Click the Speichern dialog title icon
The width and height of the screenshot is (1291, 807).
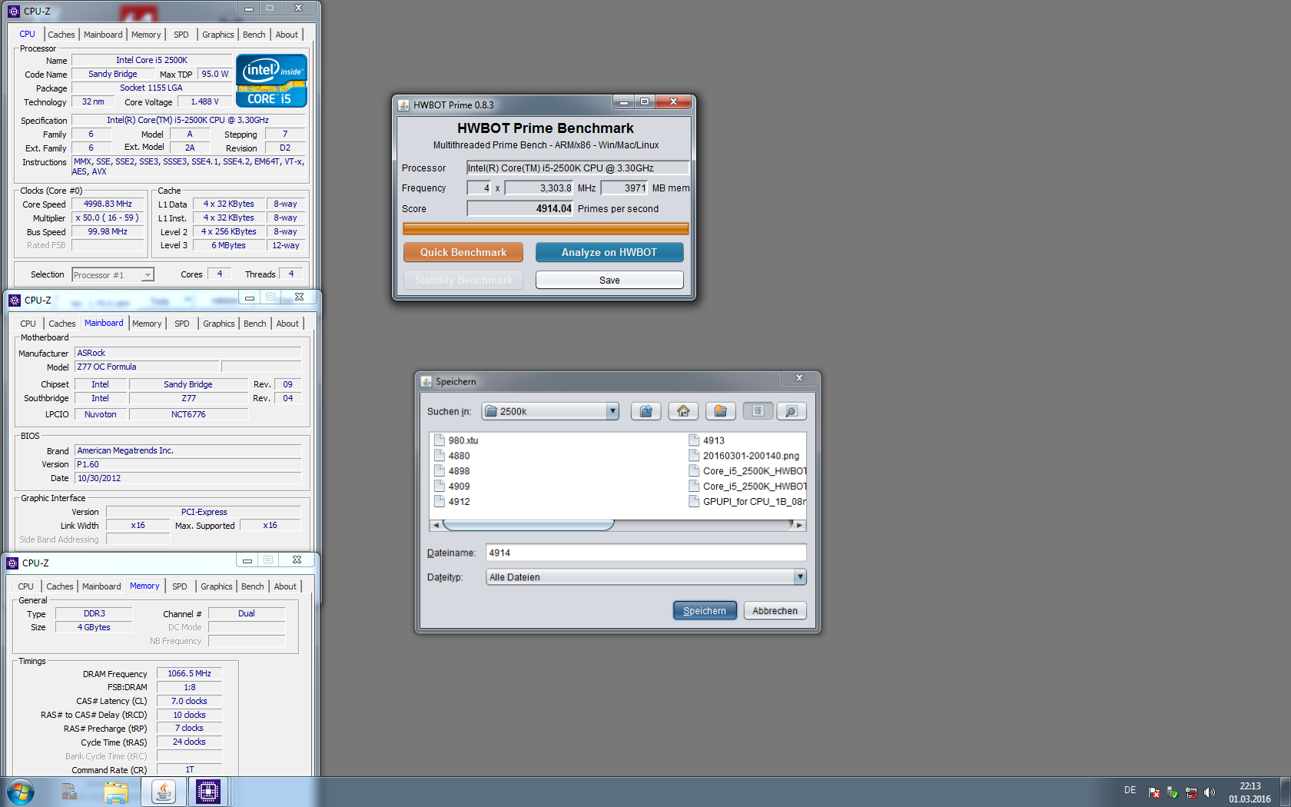pos(426,381)
